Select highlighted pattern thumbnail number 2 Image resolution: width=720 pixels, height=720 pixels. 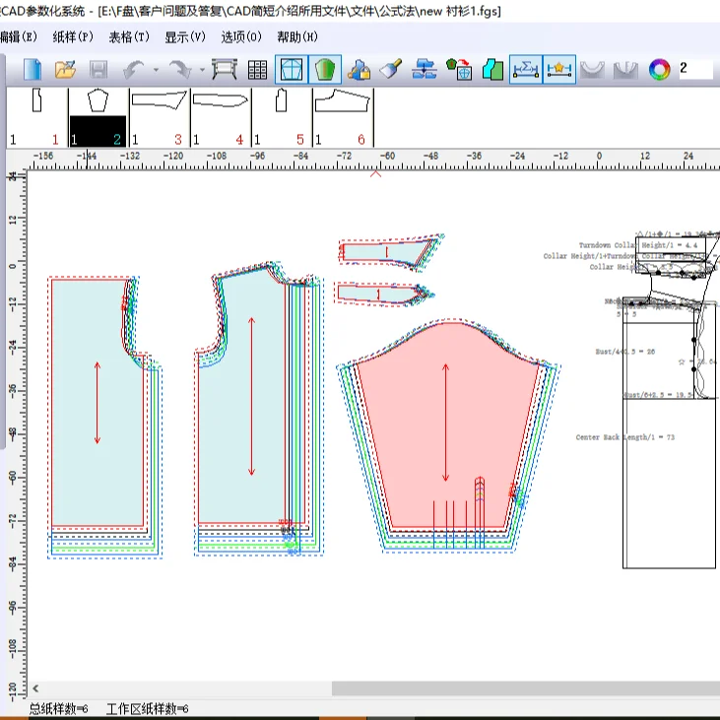[98, 117]
